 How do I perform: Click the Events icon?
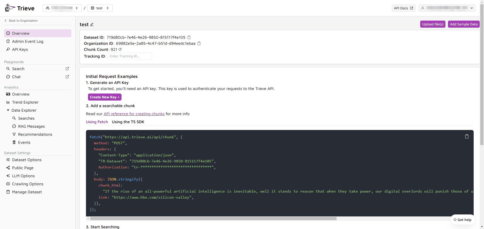point(14,142)
